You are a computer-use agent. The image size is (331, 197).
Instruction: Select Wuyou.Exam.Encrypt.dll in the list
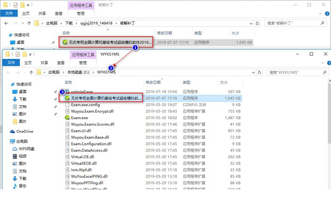pos(92,111)
